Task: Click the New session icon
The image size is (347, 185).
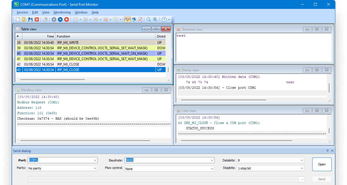Action: click(18, 20)
